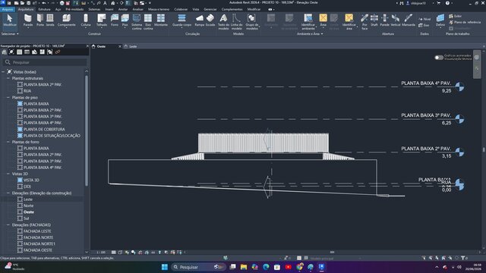Viewport: 486px width, 273px height.
Task: Switch to the Estrutura ribbon tab
Action: pyautogui.click(x=44, y=9)
